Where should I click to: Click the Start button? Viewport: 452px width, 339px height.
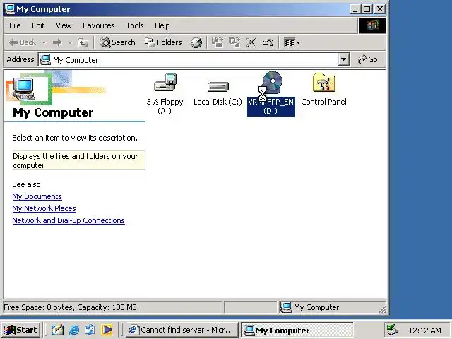pyautogui.click(x=20, y=330)
